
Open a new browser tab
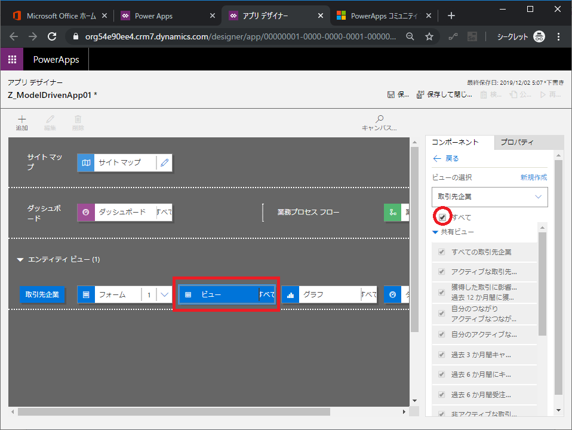pyautogui.click(x=451, y=16)
